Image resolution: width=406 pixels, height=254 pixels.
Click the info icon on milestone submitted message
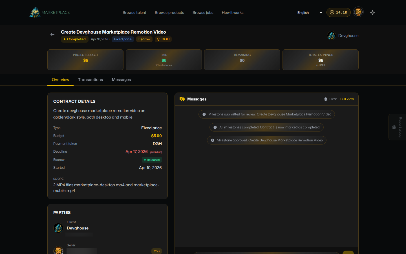coord(204,114)
